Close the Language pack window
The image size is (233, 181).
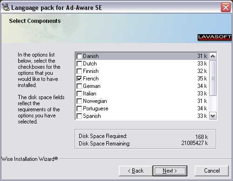click(x=226, y=7)
